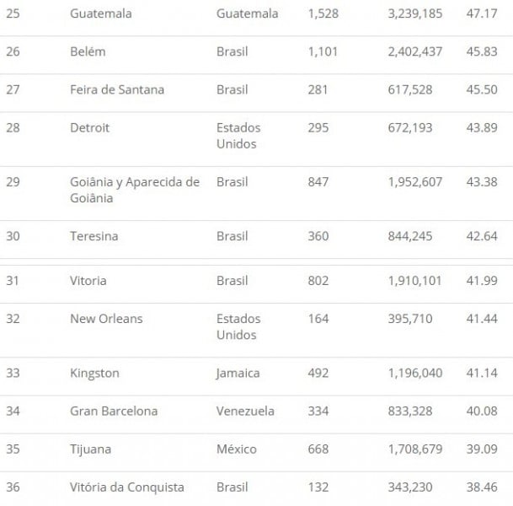Select rank number 33
The image size is (513, 506).
13,374
